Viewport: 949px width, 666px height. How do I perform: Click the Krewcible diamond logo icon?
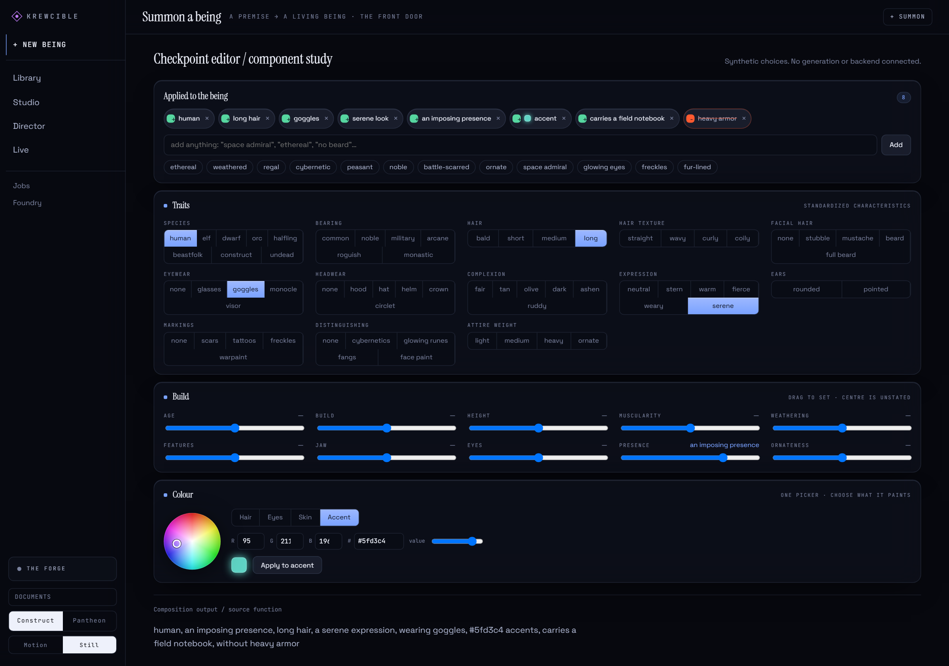tap(17, 16)
